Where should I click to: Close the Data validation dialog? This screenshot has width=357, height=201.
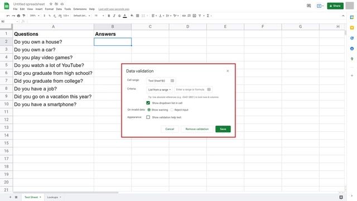tap(228, 71)
